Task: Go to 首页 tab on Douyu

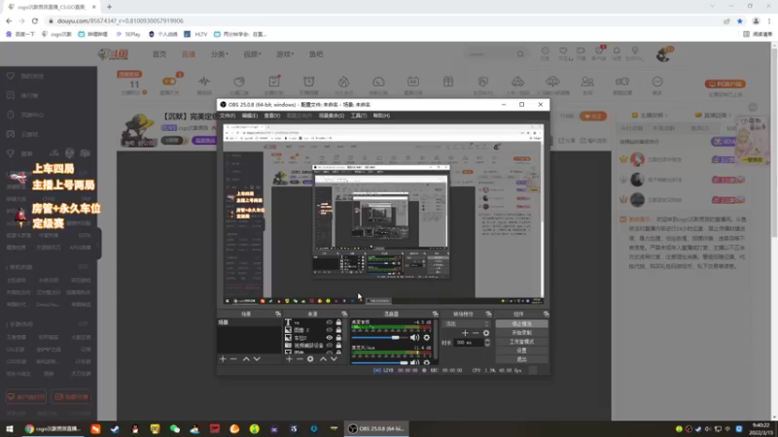Action: 159,54
